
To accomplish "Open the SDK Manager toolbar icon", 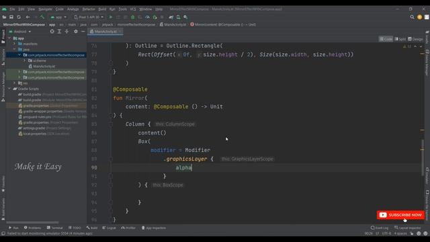I will 185,17.
